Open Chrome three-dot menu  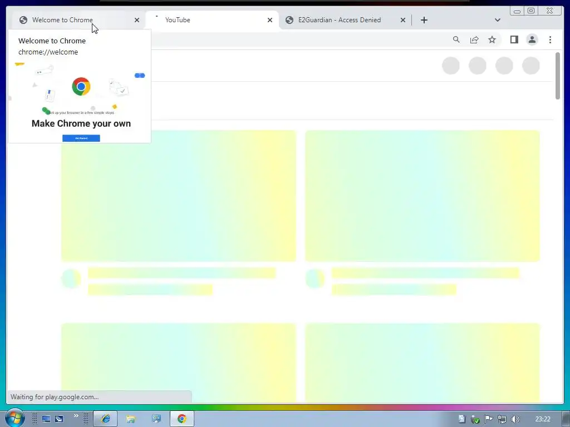(x=550, y=39)
